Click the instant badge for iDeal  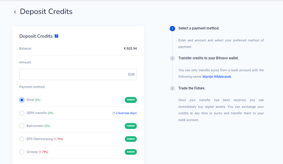131,100
